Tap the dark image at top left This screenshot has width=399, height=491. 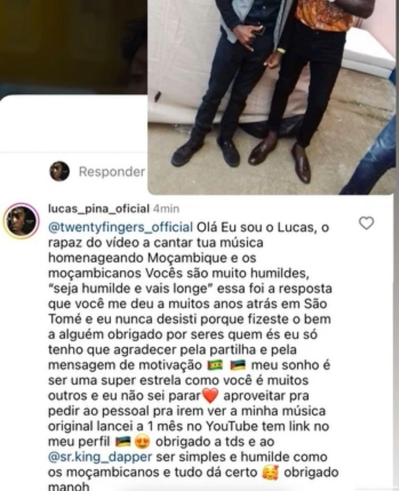(x=73, y=47)
